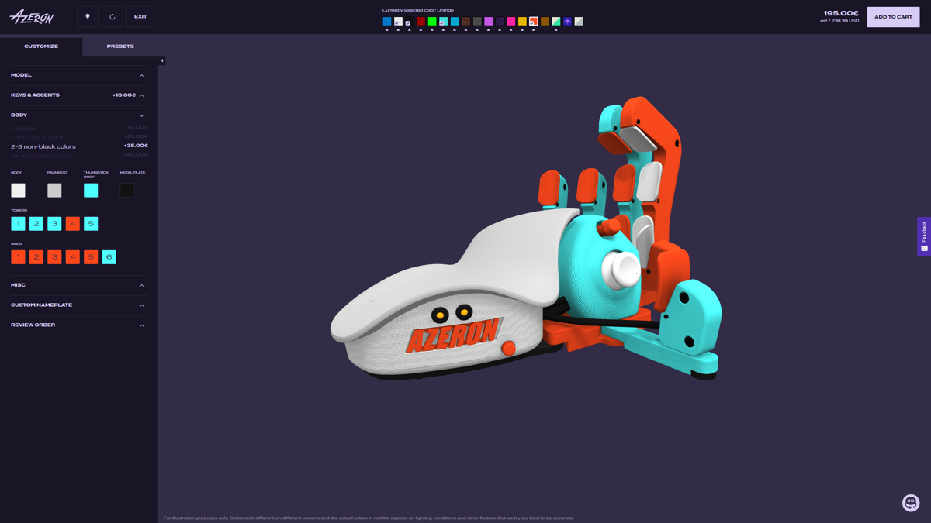Screen dimensions: 931x523
Task: Click the 'Currently selected color: Orange' label
Action: coord(418,10)
